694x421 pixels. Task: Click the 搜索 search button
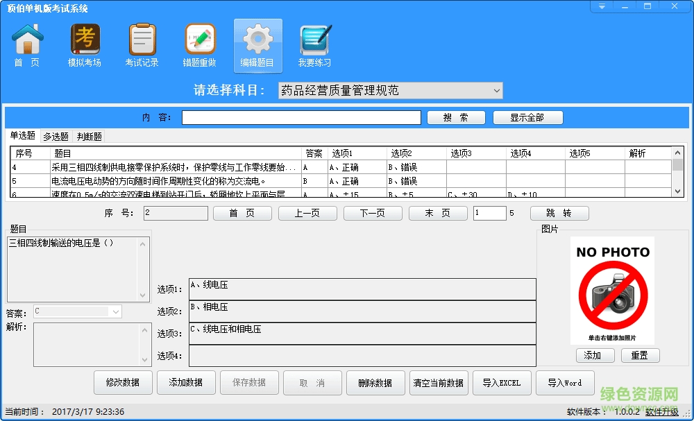click(455, 118)
